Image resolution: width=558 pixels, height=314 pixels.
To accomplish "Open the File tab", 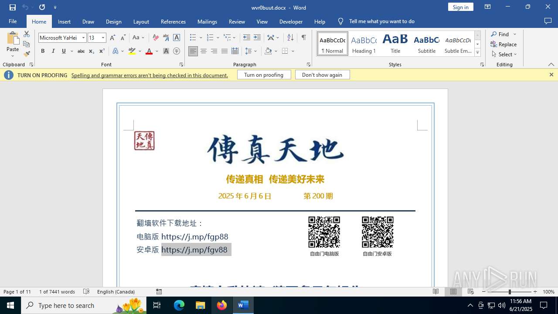I will pos(13,21).
